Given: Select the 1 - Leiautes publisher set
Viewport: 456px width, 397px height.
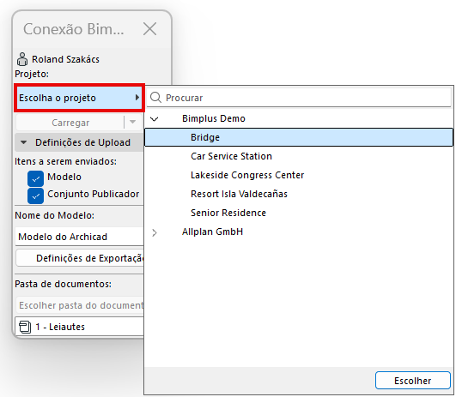Looking at the screenshot, I should pyautogui.click(x=79, y=327).
